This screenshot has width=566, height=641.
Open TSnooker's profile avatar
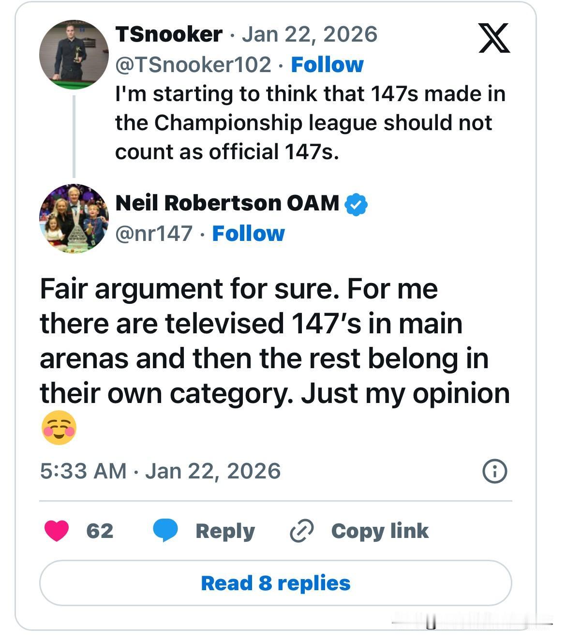coord(74,55)
